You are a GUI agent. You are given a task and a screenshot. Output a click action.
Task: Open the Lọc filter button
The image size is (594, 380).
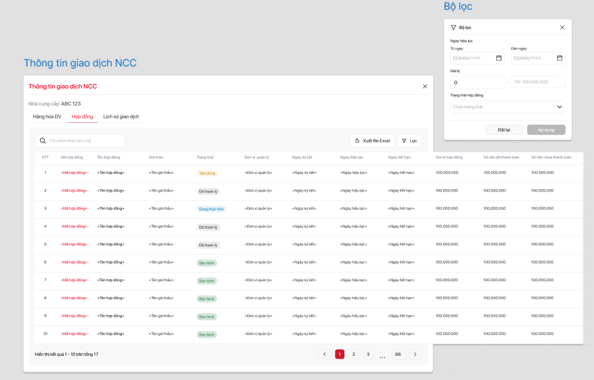coord(409,141)
